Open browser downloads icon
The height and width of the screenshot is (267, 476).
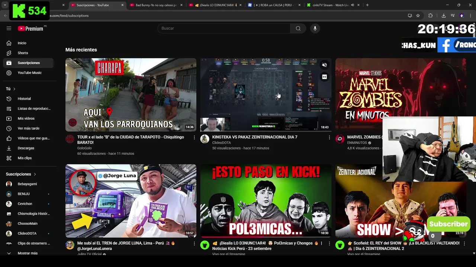pos(444,16)
